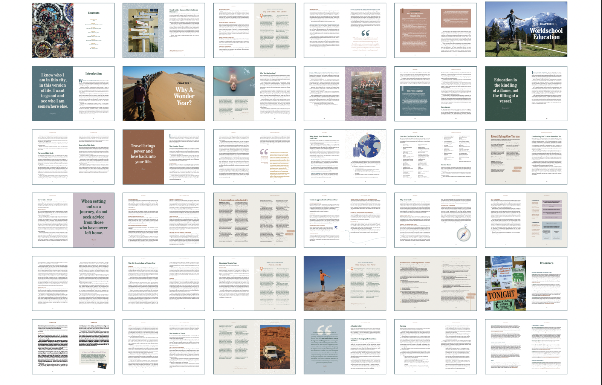Select the 'Identifying the Terms' spread

click(x=526, y=157)
